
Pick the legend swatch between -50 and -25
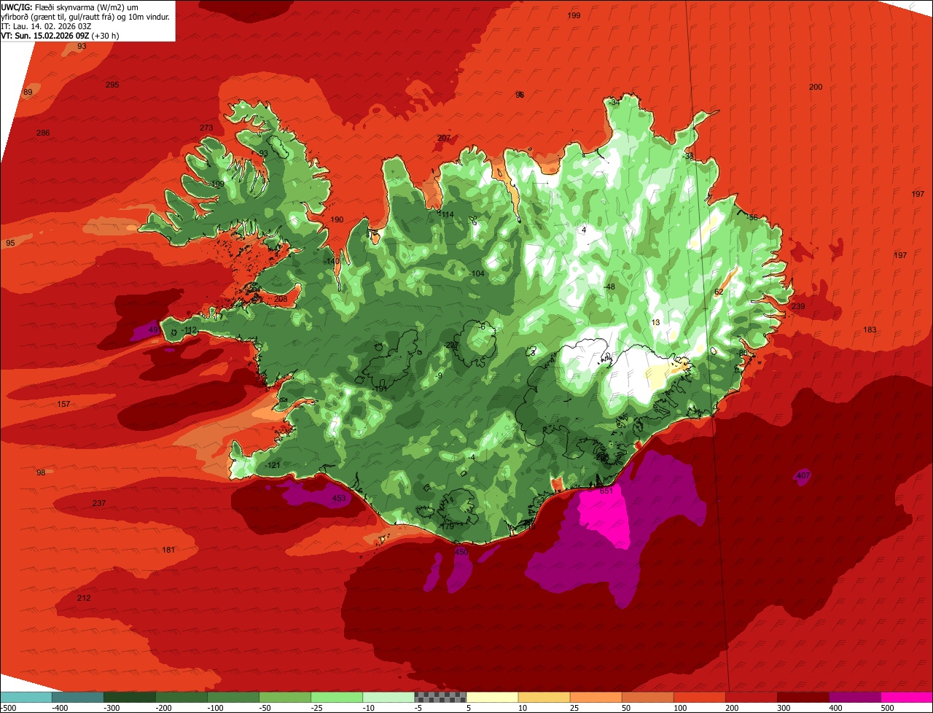click(285, 697)
